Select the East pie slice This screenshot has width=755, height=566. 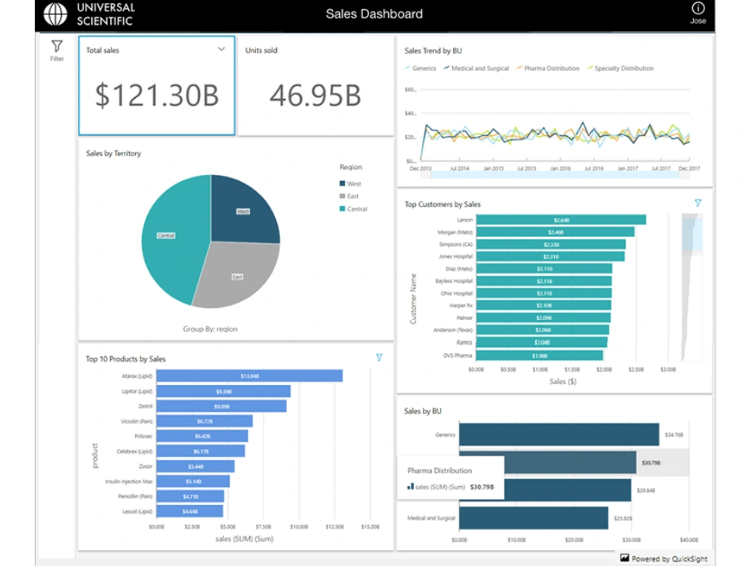(237, 275)
